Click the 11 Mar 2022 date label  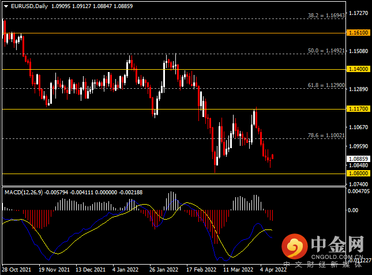point(237,269)
